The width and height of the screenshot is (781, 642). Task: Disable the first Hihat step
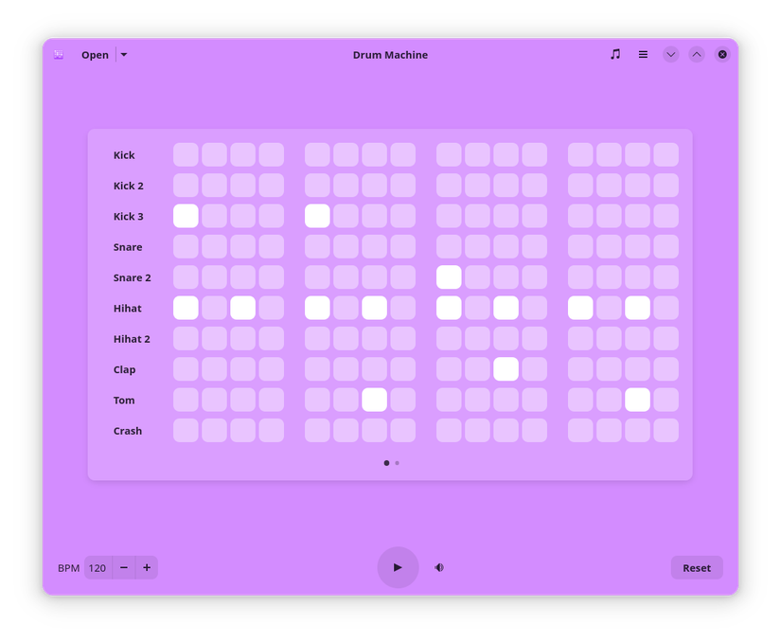(x=186, y=308)
